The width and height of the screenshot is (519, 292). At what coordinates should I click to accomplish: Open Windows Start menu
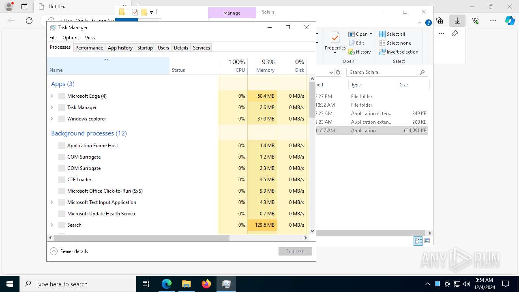pyautogui.click(x=10, y=284)
